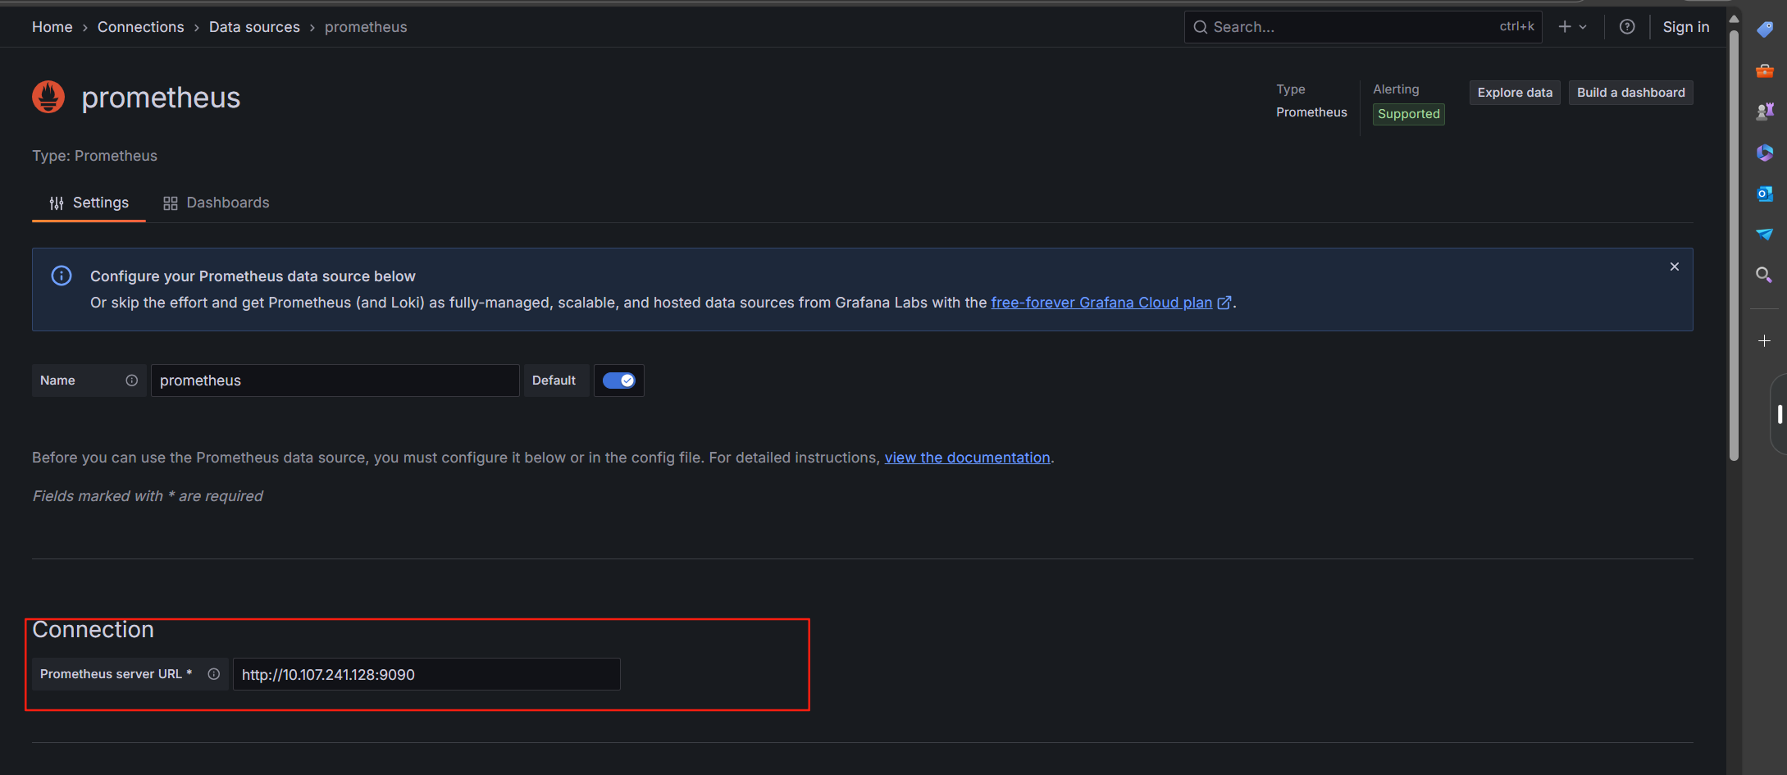Open the Copilot sidebar icon
The image size is (1787, 775).
(1765, 153)
